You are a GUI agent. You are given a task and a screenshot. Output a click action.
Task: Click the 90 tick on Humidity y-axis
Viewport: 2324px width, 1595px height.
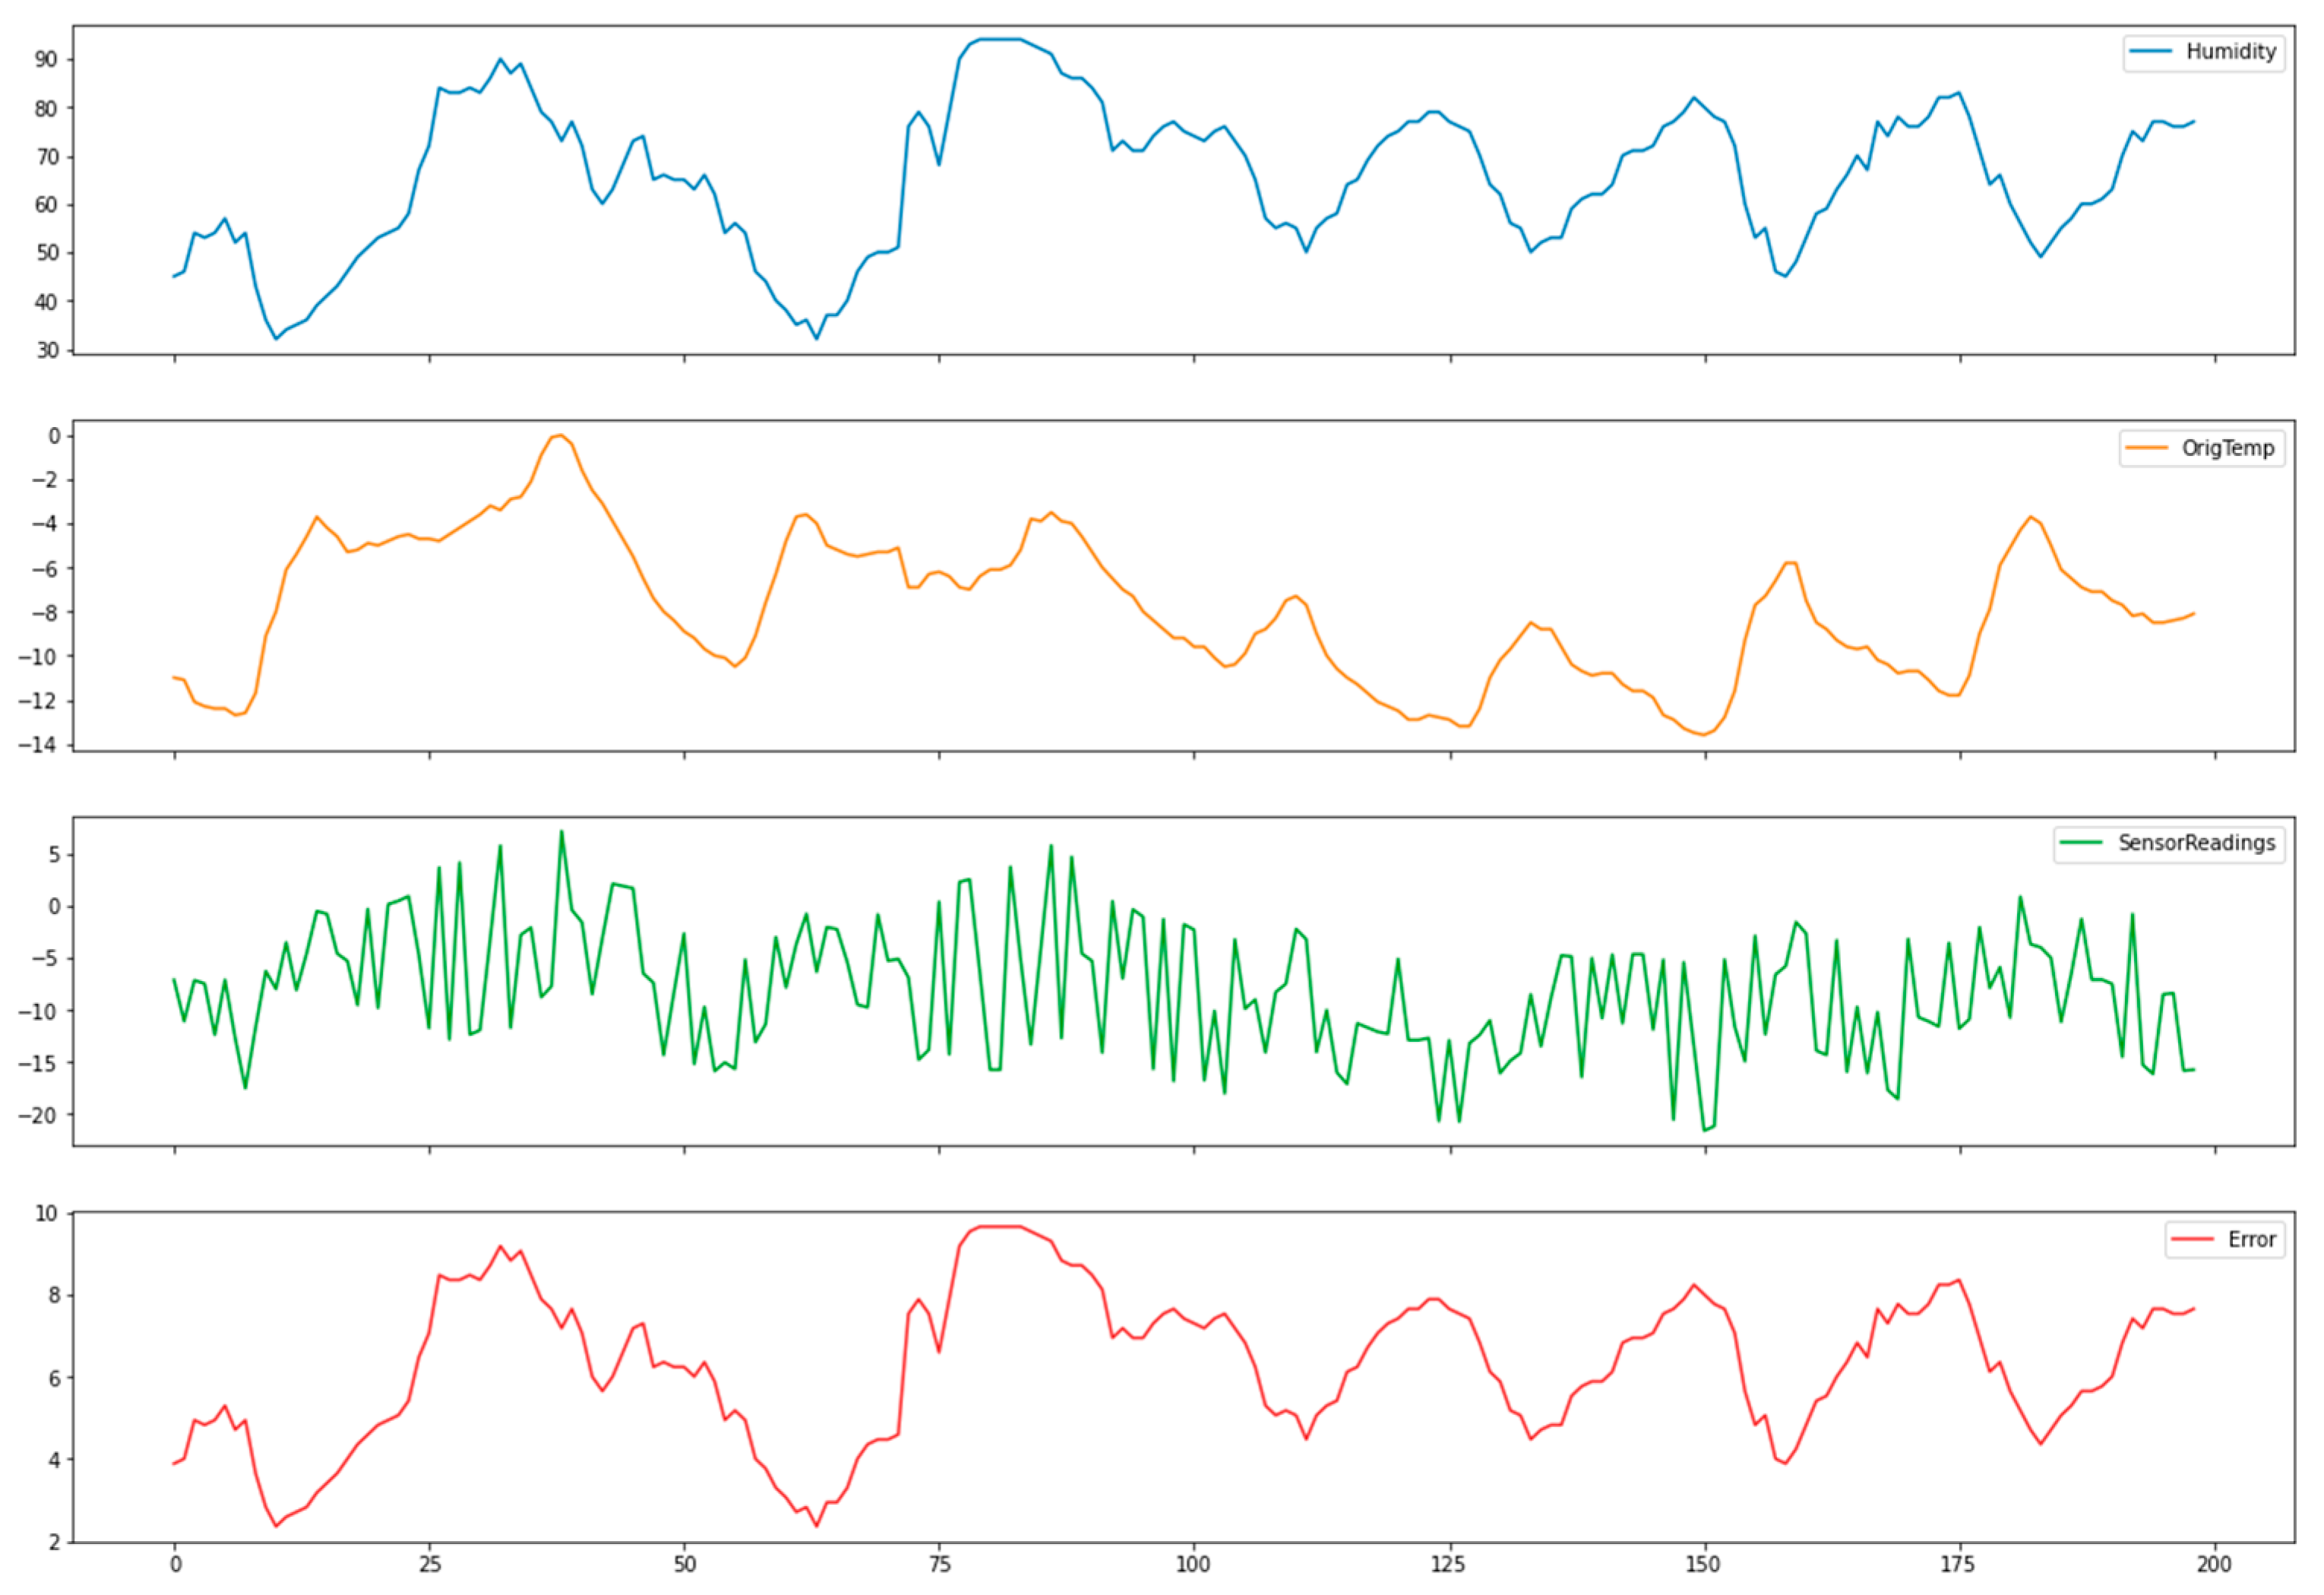point(46,60)
